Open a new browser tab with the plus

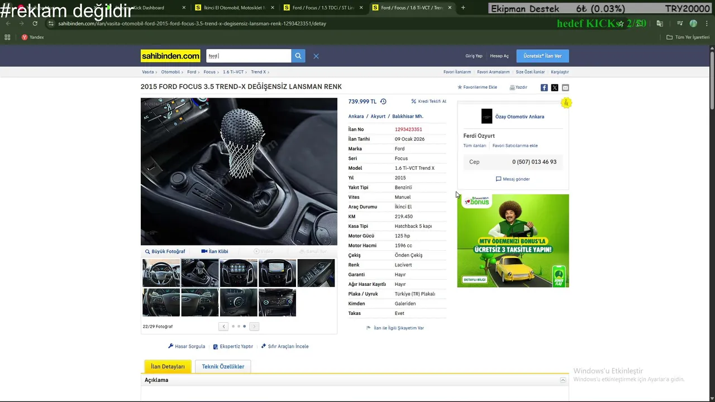click(x=463, y=8)
